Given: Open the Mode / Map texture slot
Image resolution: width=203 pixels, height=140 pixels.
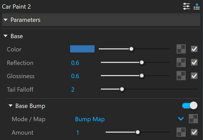Looking at the screenshot, I should (x=193, y=119).
